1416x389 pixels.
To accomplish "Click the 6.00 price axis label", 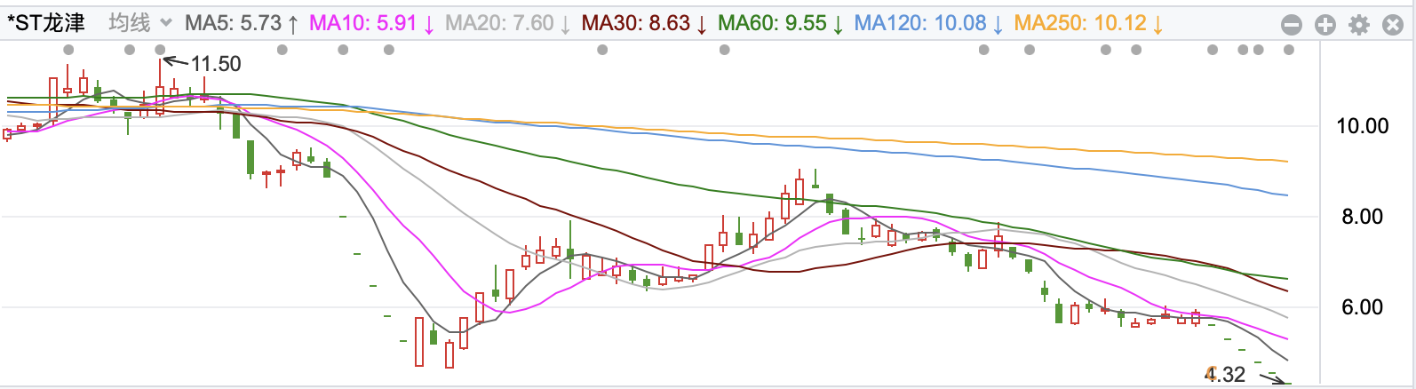I will point(1362,307).
